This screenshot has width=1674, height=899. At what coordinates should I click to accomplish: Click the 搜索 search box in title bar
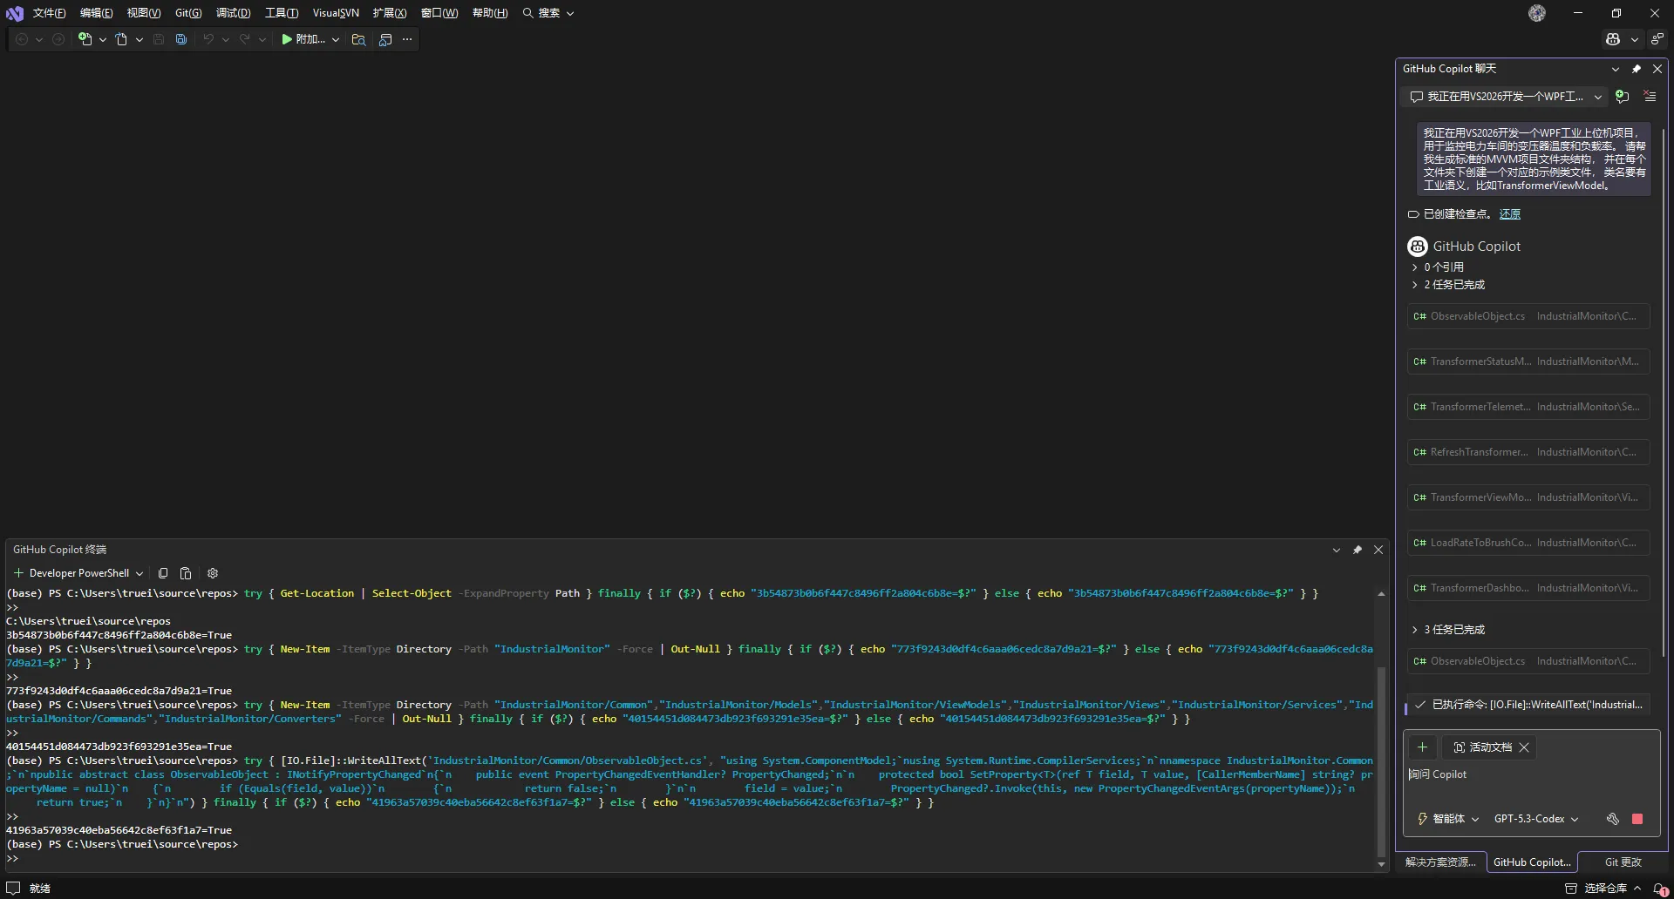548,13
